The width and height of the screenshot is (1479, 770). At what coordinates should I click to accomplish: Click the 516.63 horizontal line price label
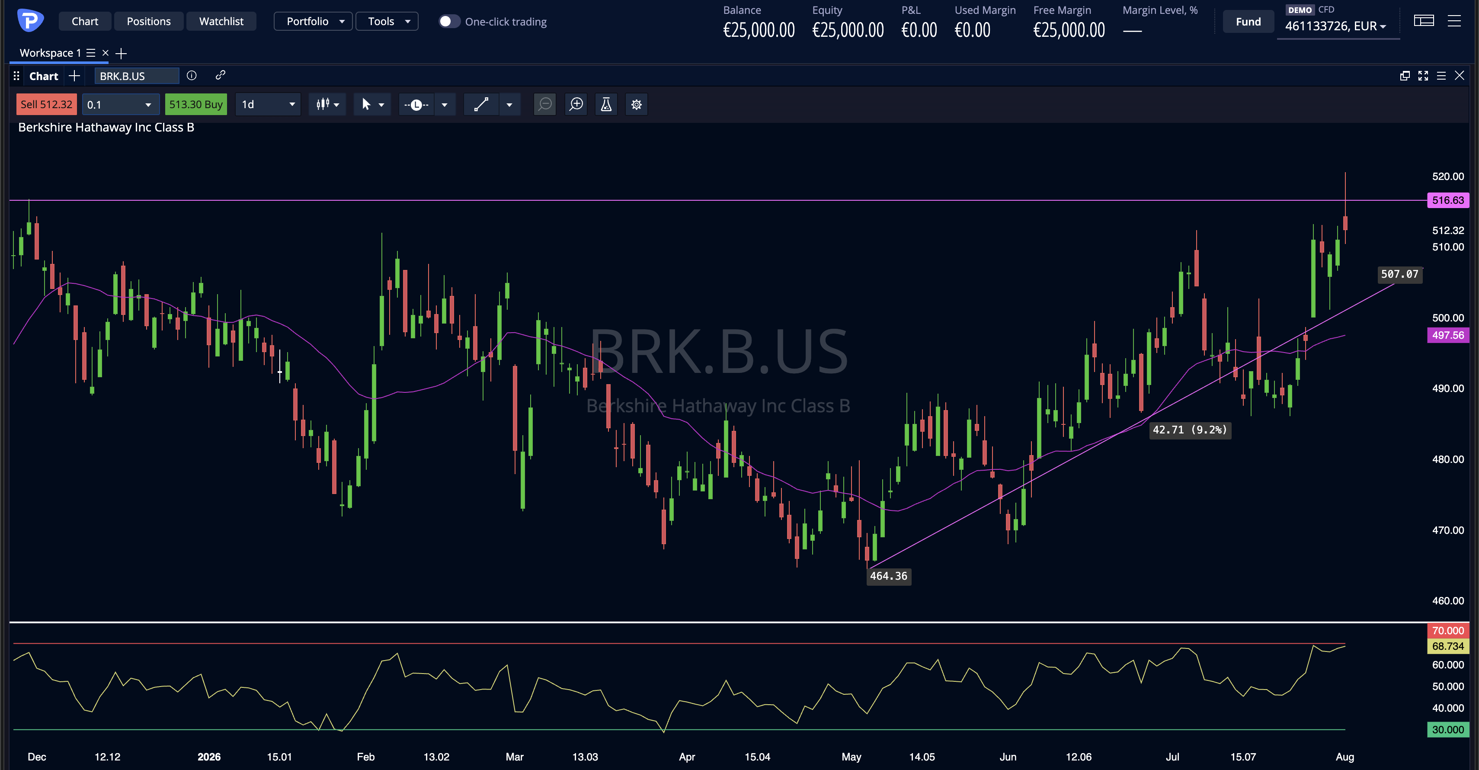[x=1448, y=200]
